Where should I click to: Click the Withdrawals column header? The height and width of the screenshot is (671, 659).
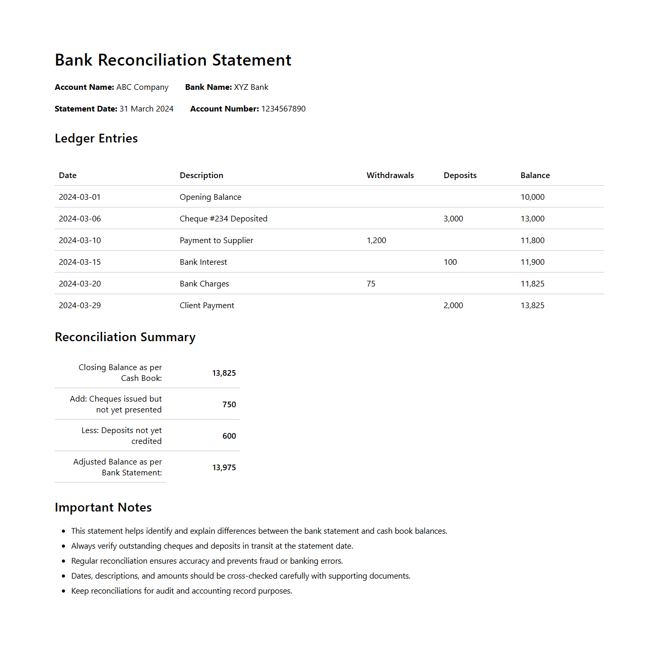(390, 175)
